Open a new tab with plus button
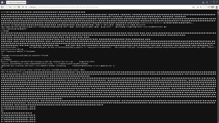219x123 pixels. point(28,2)
